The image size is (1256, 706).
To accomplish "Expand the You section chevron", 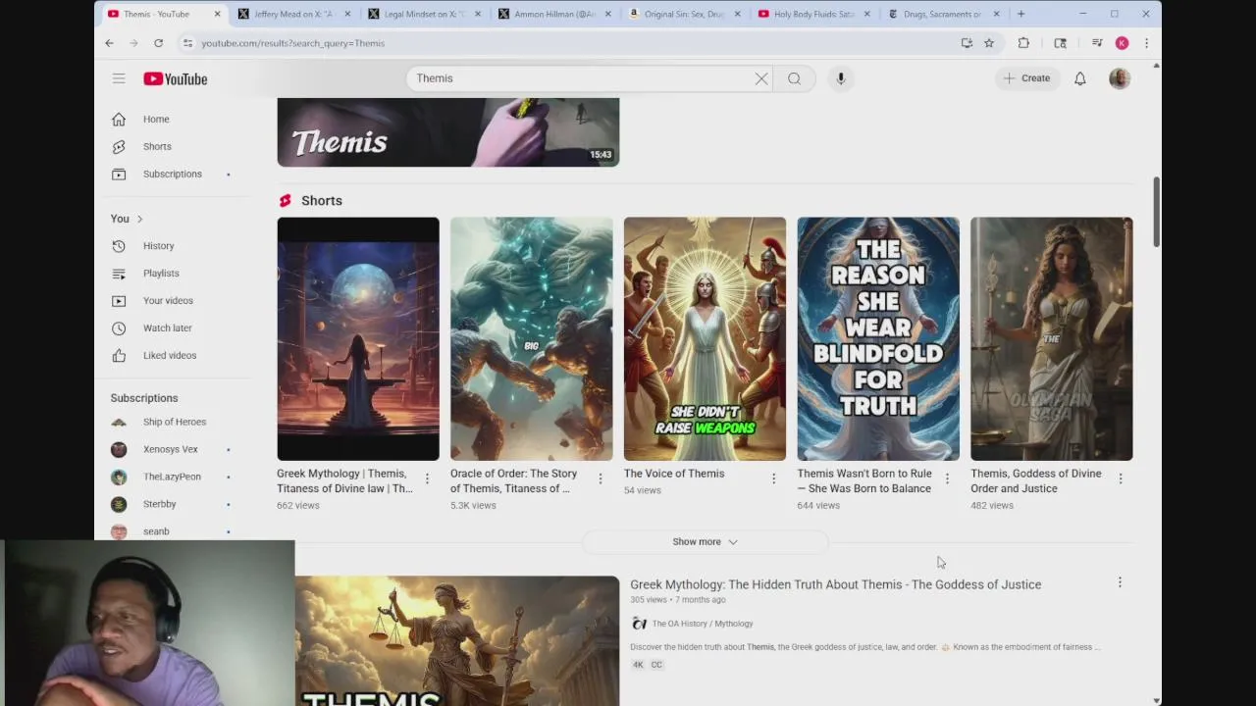I will coord(139,219).
